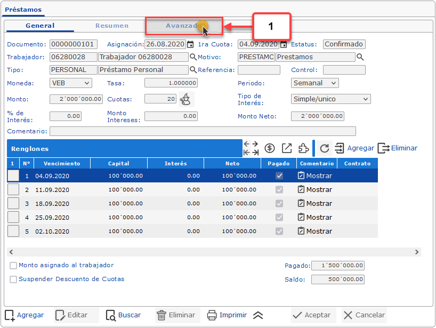Screen dimensions: 436x328
Task: Open the 1ra Cuota calendar picker
Action: [x=284, y=44]
